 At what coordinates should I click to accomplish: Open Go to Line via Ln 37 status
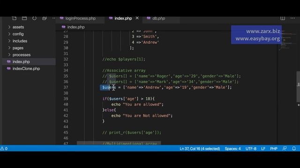(x=200, y=148)
